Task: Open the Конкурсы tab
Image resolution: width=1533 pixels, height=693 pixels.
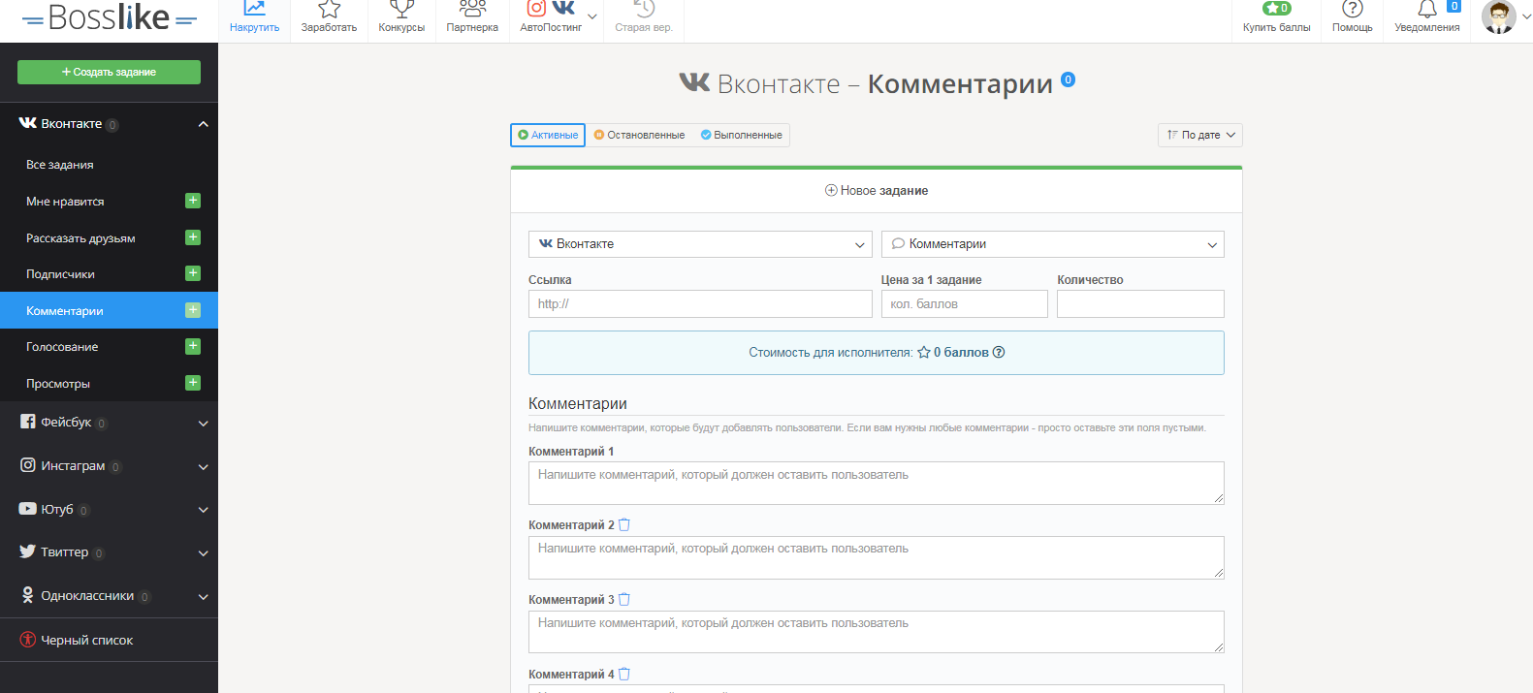Action: tap(401, 17)
